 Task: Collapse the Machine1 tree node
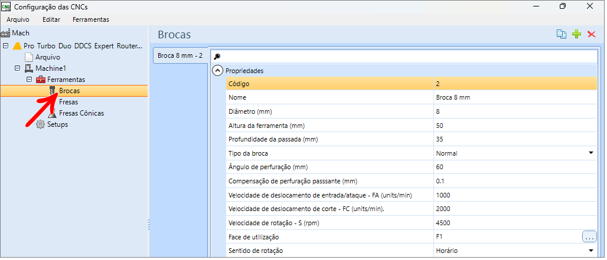(x=17, y=68)
